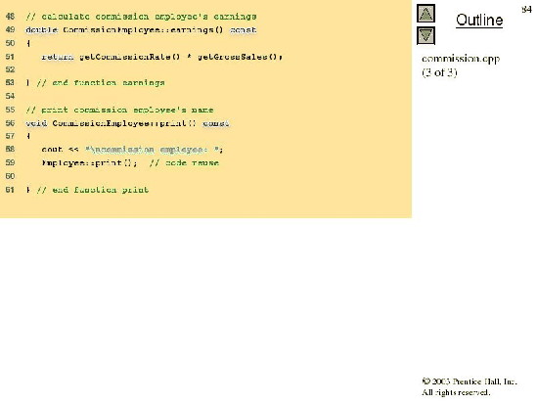Select line number 50
Screen dimensions: 537x403
(x=11, y=43)
